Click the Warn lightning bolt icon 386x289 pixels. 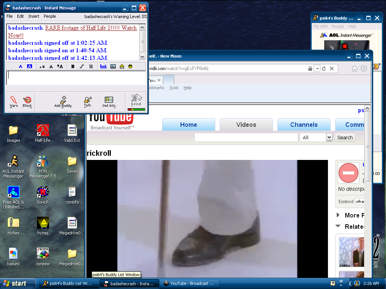pyautogui.click(x=14, y=101)
